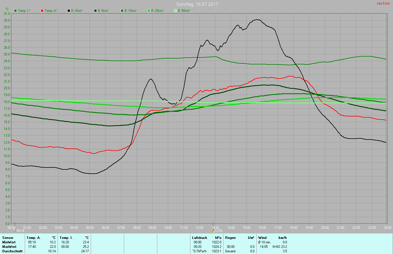Select the 'Temp. I.*' legend label
The image size is (393, 254).
[24, 11]
